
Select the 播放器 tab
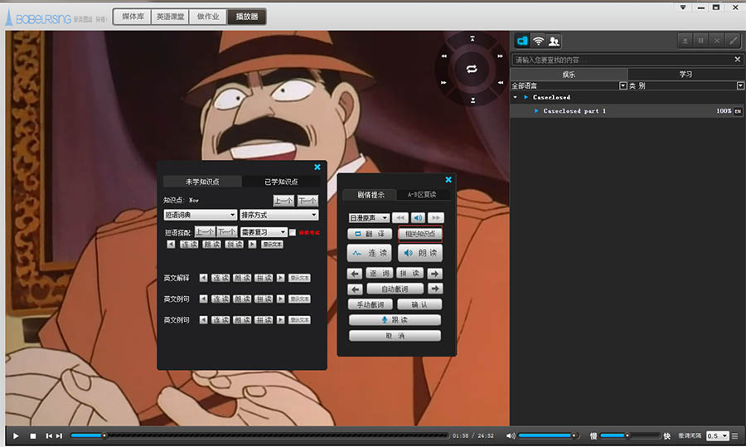click(246, 17)
